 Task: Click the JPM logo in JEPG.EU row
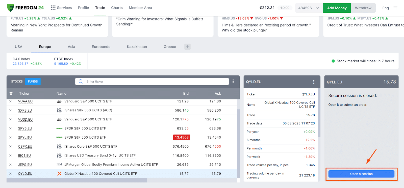click(x=59, y=165)
